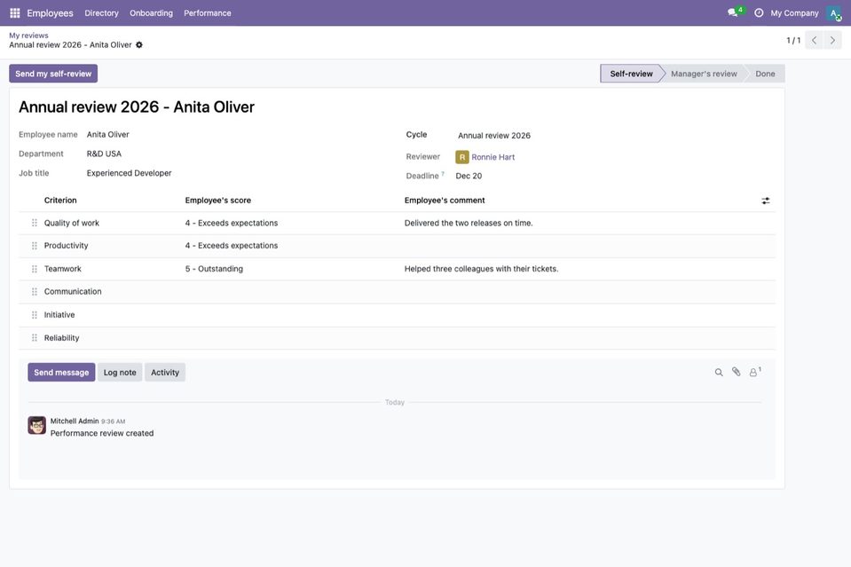
Task: Click the drag handle for Teamwork row
Action: (x=35, y=269)
